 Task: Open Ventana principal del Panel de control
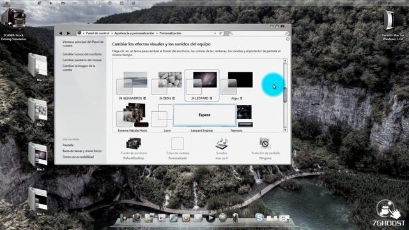click(x=83, y=43)
